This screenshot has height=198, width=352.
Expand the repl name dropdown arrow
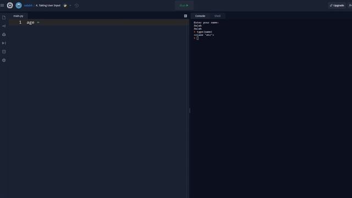pos(70,5)
